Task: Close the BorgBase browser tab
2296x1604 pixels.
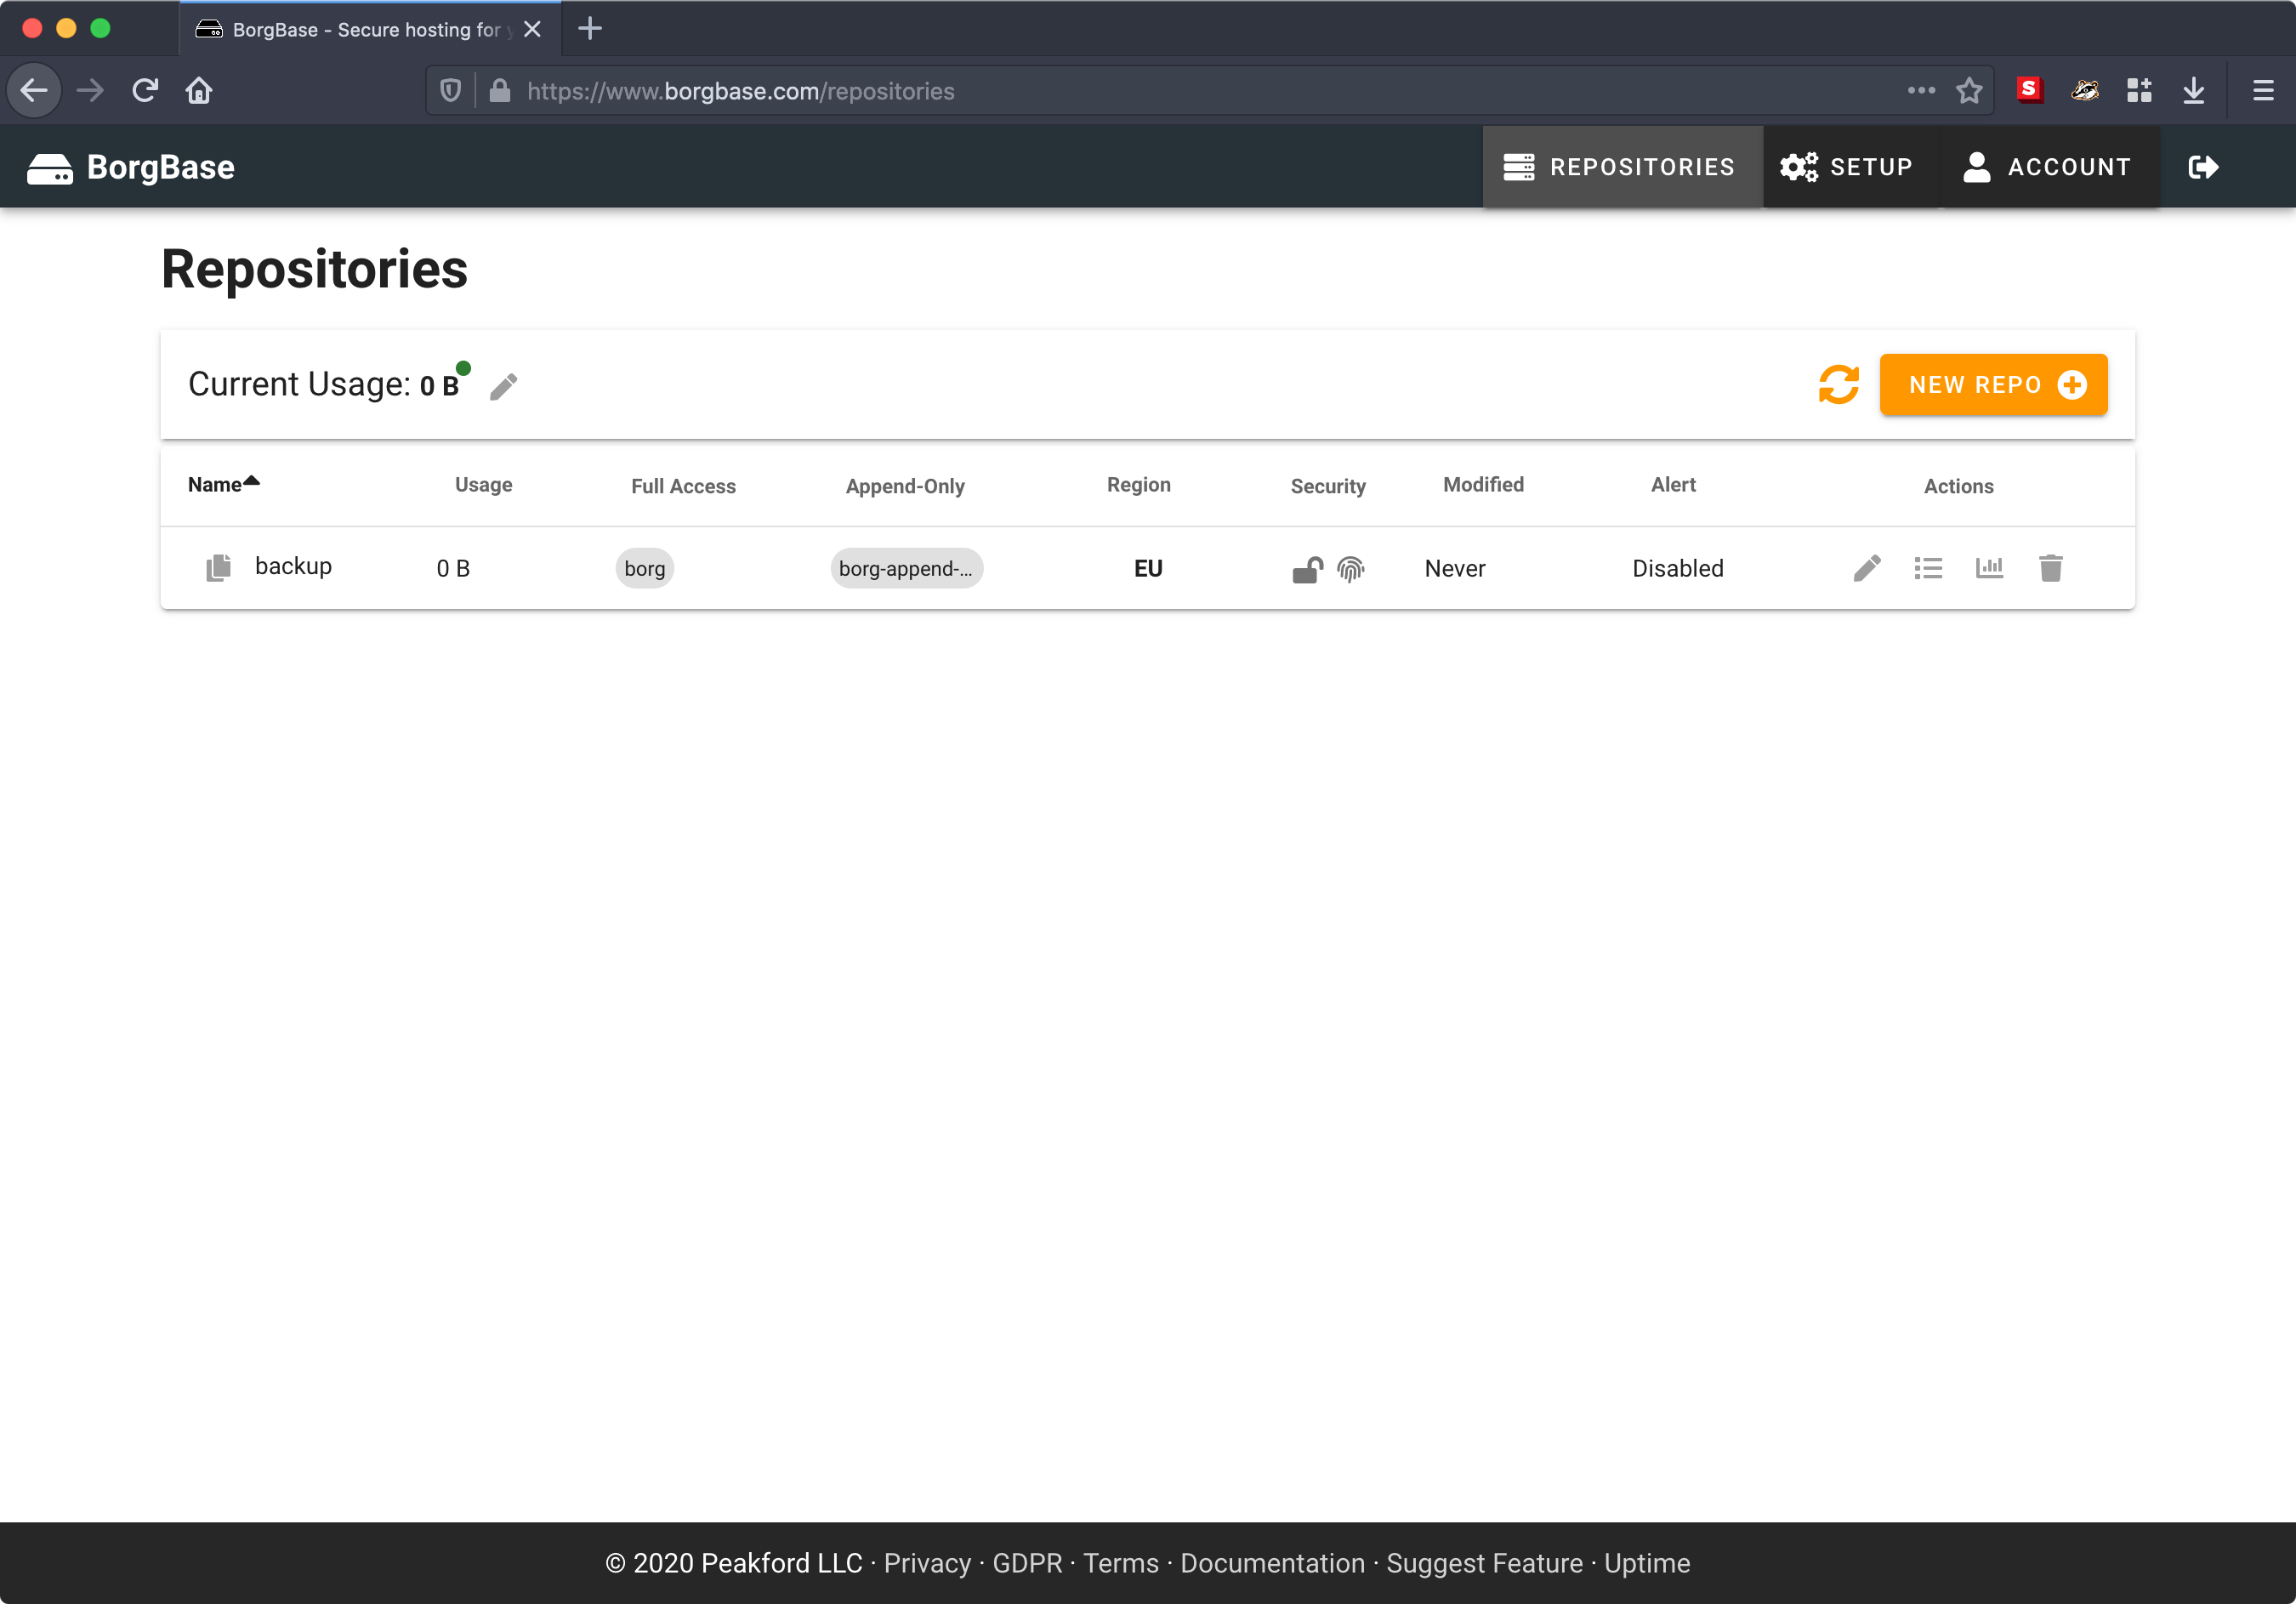Action: pos(533,29)
